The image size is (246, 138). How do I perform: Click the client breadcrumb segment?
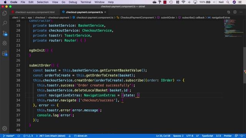[x=15, y=18]
